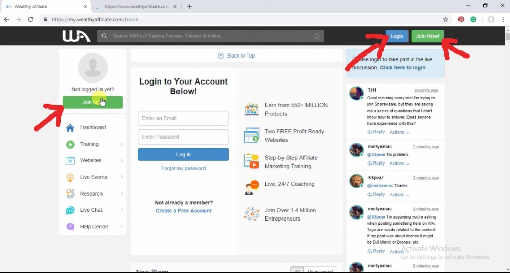This screenshot has width=510, height=273.
Task: Click the green Training play icon
Action: [70, 144]
